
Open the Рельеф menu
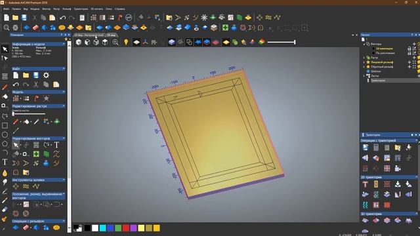pyautogui.click(x=67, y=9)
